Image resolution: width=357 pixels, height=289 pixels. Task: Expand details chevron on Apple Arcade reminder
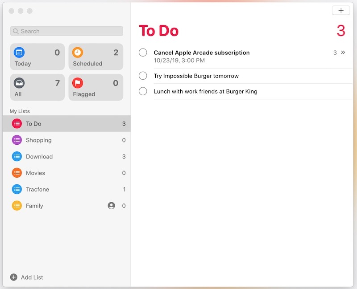tap(343, 52)
